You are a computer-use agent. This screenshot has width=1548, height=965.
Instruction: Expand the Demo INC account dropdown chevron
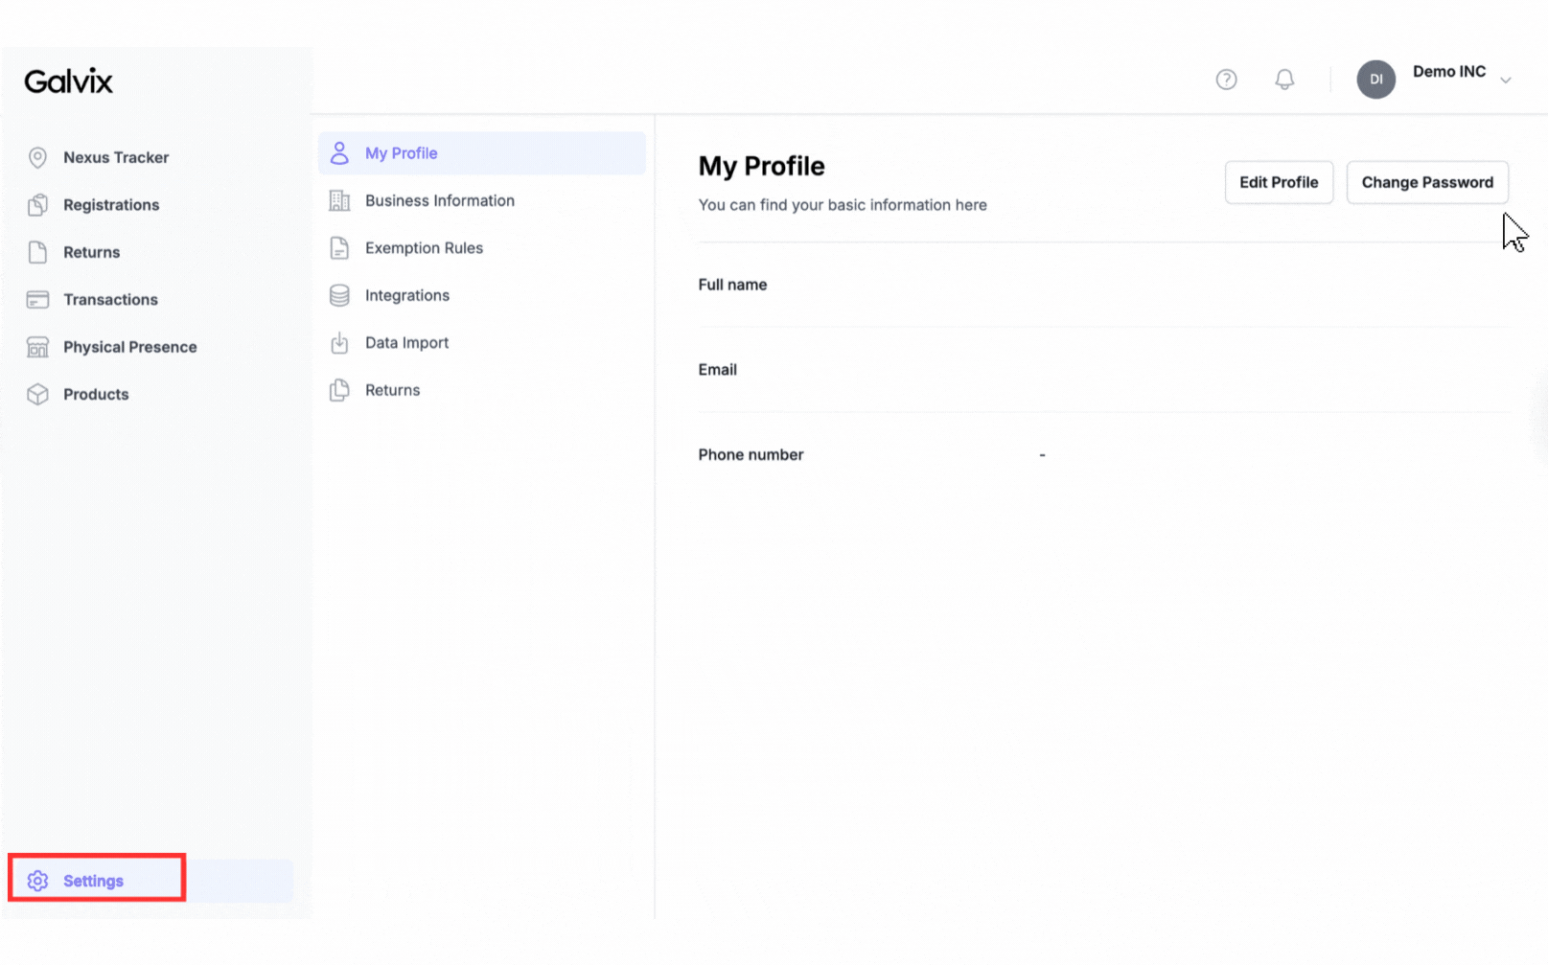pos(1505,80)
